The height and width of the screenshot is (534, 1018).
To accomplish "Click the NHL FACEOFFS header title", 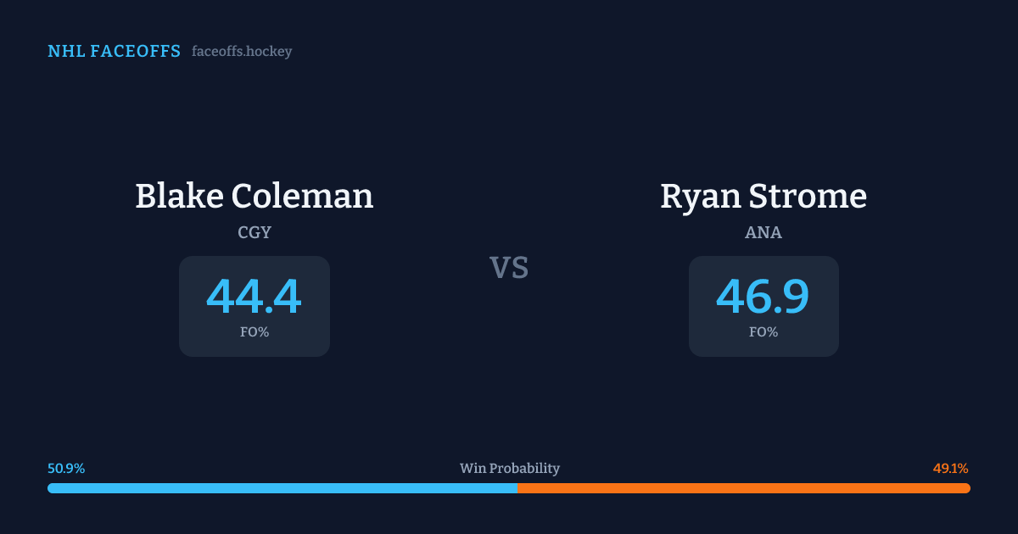I will pyautogui.click(x=114, y=52).
